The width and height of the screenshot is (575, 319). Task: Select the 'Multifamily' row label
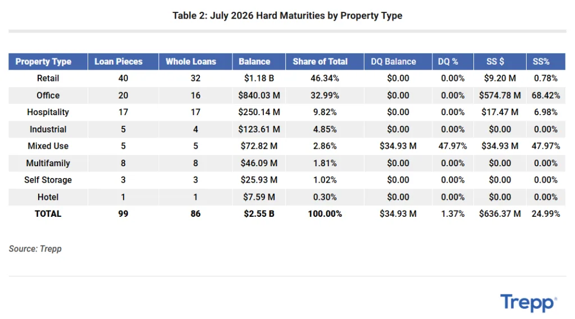(48, 163)
